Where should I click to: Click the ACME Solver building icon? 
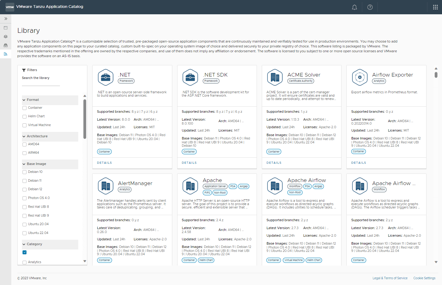coord(275,77)
